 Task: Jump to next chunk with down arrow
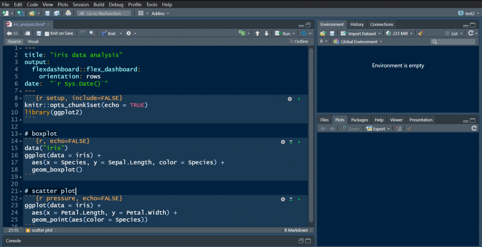click(266, 33)
